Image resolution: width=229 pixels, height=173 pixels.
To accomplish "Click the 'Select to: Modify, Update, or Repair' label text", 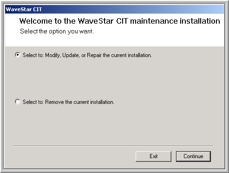I will 87,55.
